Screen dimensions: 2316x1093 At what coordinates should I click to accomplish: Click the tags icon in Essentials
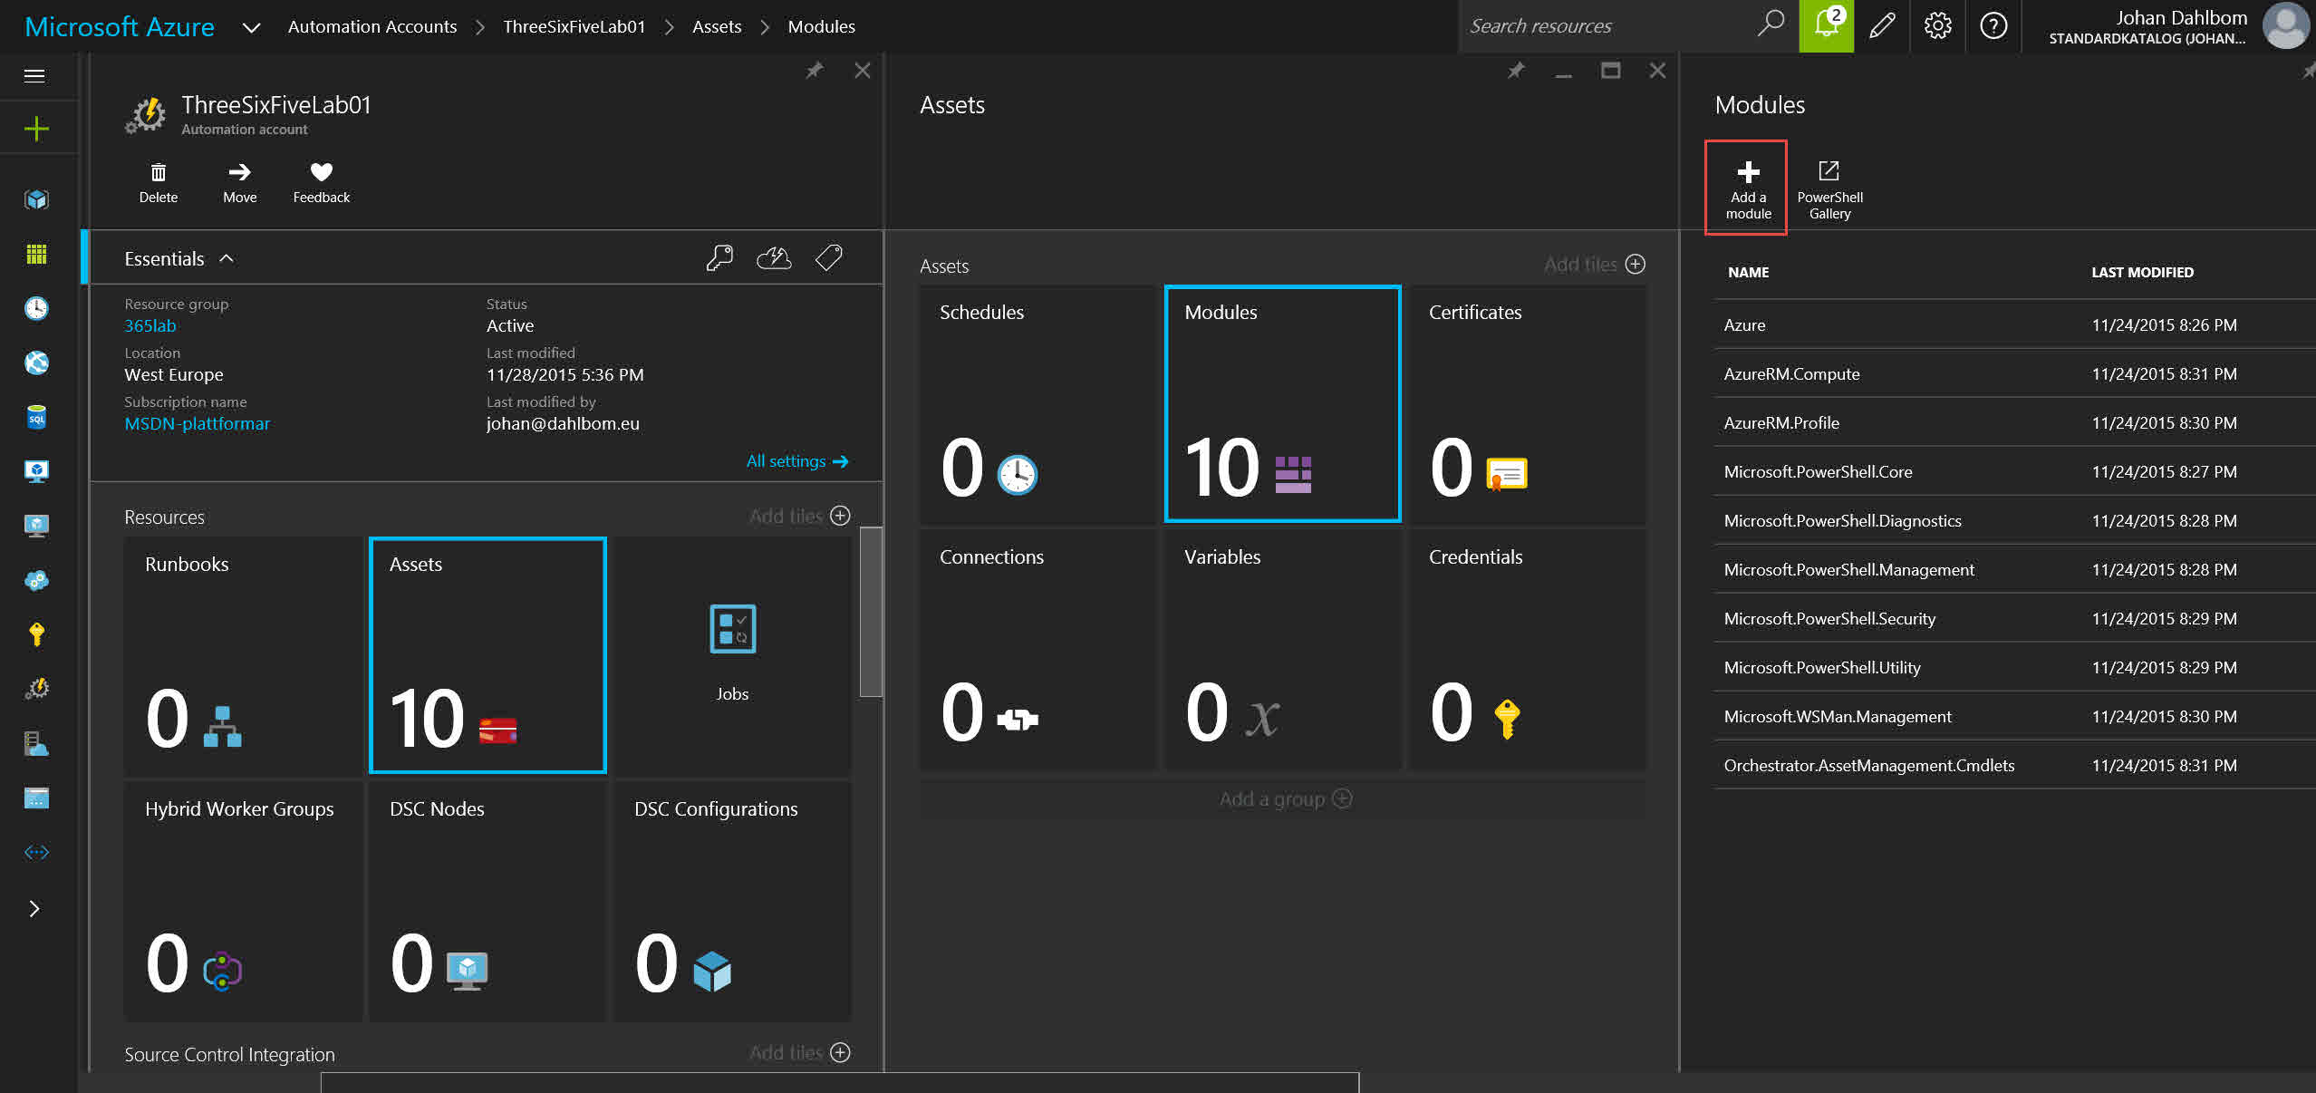pos(828,258)
